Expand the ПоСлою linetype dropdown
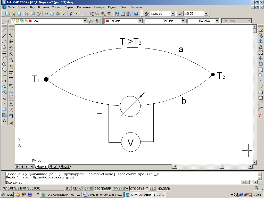 click(183, 21)
